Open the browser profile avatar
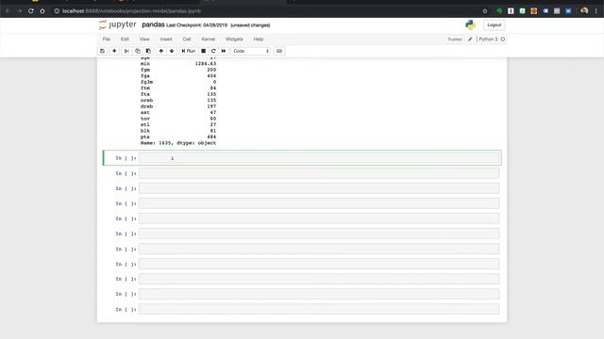Screen dimensions: 604x339 pos(584,10)
